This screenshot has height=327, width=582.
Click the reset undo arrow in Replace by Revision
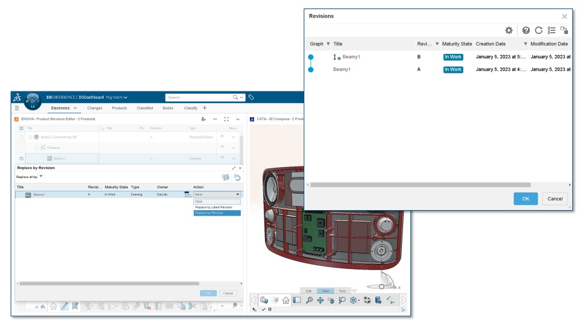pos(237,177)
